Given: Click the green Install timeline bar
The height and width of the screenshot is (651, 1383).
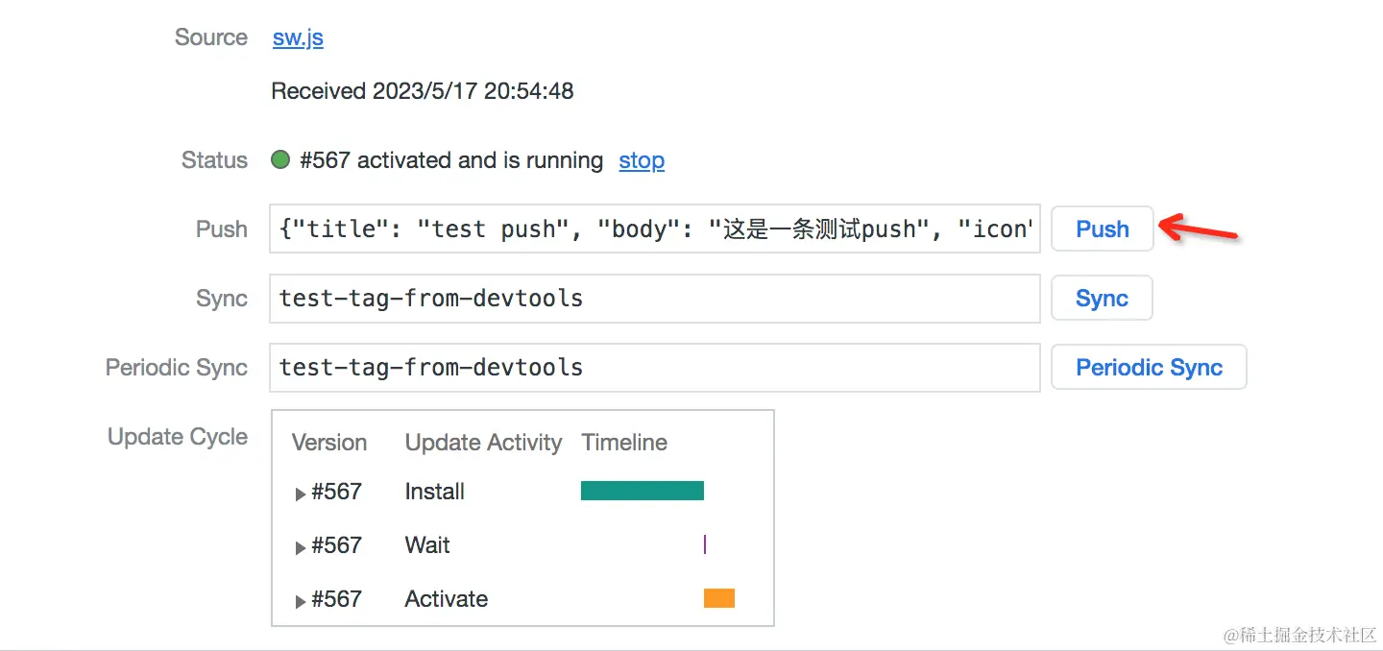Looking at the screenshot, I should pos(643,491).
